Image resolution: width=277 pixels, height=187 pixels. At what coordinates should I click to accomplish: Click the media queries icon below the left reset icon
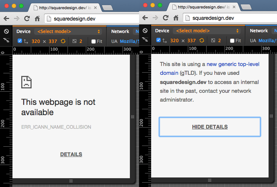pyautogui.click(x=6, y=41)
